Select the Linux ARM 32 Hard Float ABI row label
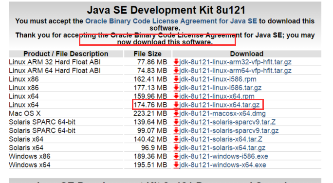Screen dimensions: 333x183 point(55,62)
